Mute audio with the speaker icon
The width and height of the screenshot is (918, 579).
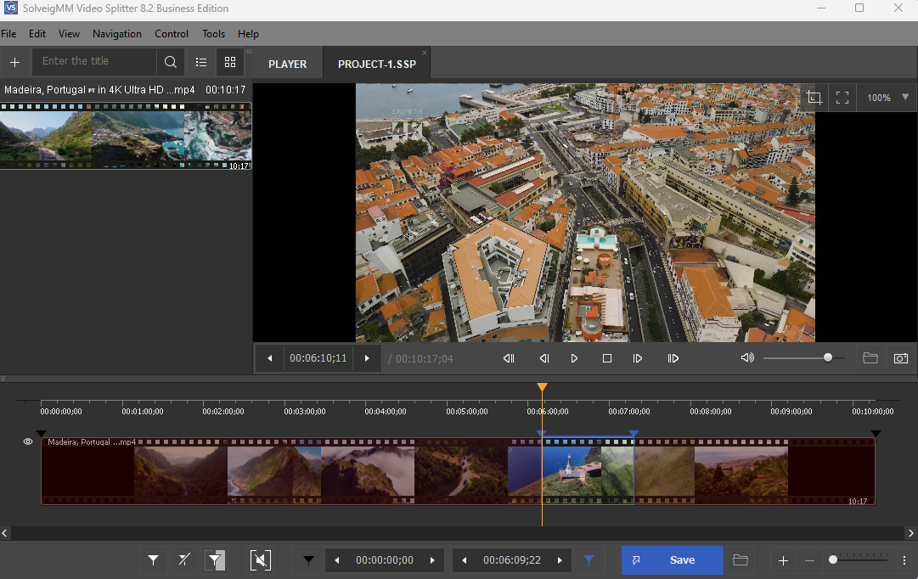tap(747, 358)
